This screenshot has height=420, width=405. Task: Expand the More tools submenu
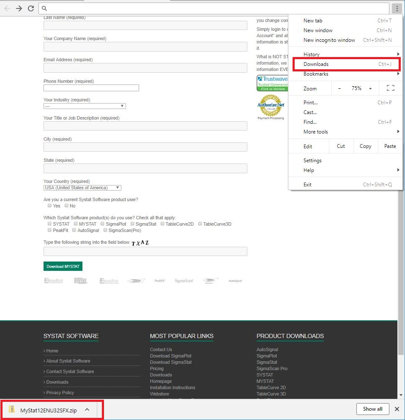pos(398,131)
